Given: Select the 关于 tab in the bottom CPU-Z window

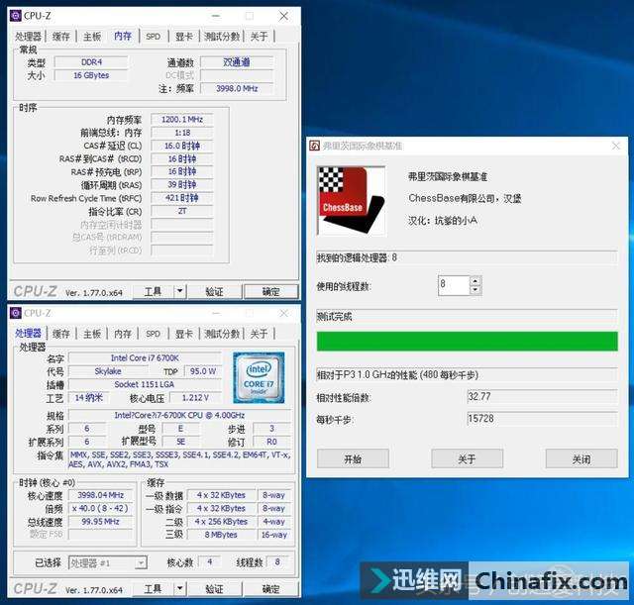Looking at the screenshot, I should tap(259, 334).
